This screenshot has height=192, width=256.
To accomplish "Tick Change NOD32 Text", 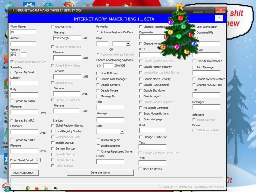I will point(194,85).
